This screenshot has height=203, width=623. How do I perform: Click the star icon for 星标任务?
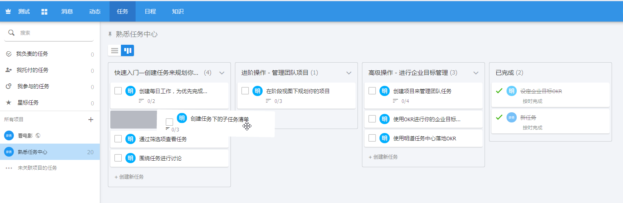tap(9, 103)
